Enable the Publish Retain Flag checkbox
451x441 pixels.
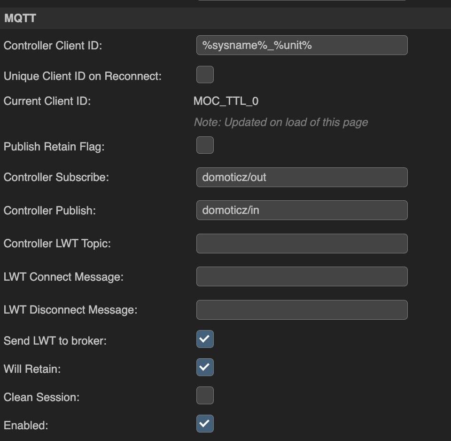click(205, 145)
